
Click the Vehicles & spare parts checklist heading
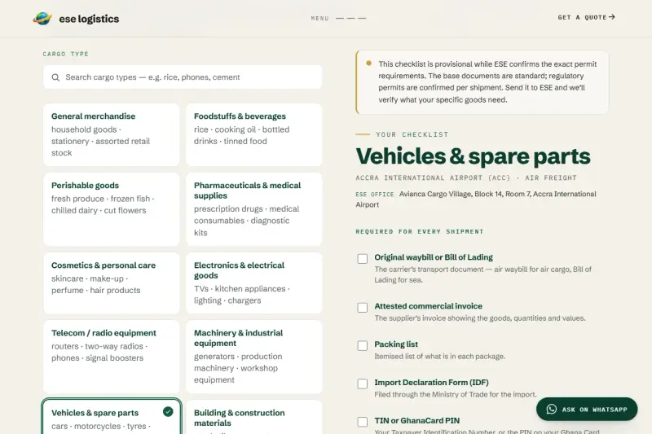[473, 156]
